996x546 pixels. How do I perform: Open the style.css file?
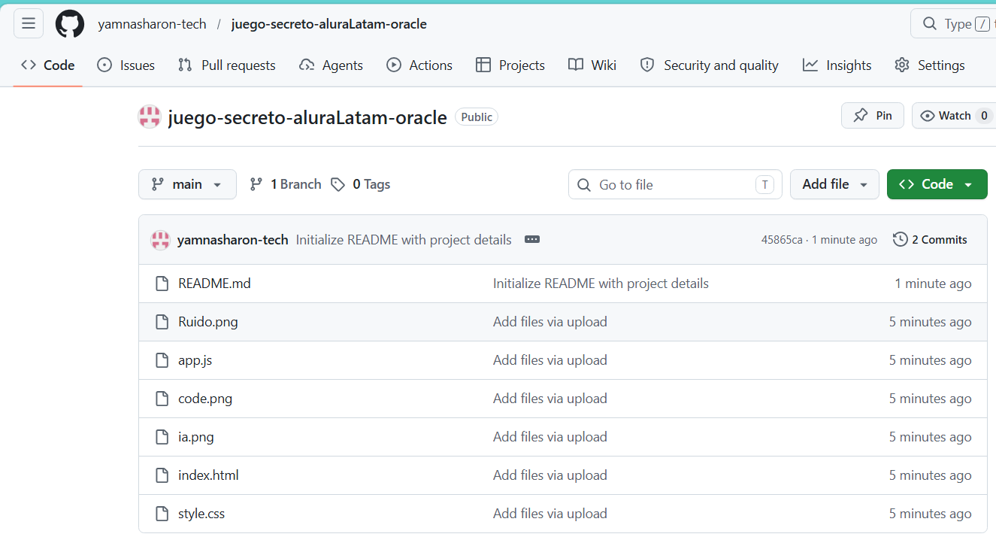[x=201, y=514]
